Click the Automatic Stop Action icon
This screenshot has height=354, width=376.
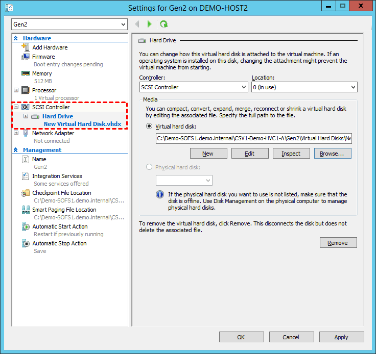(x=26, y=243)
